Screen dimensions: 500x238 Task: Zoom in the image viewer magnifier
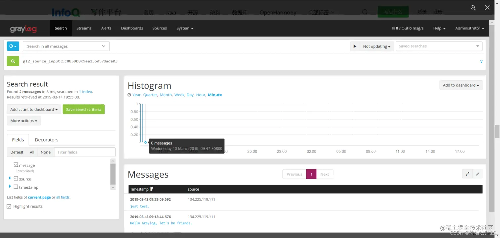pyautogui.click(x=473, y=8)
